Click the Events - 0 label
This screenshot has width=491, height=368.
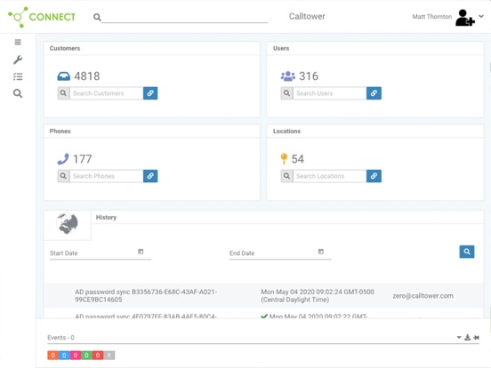pos(60,338)
